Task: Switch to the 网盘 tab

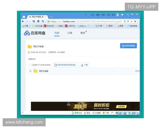Action: (57, 33)
